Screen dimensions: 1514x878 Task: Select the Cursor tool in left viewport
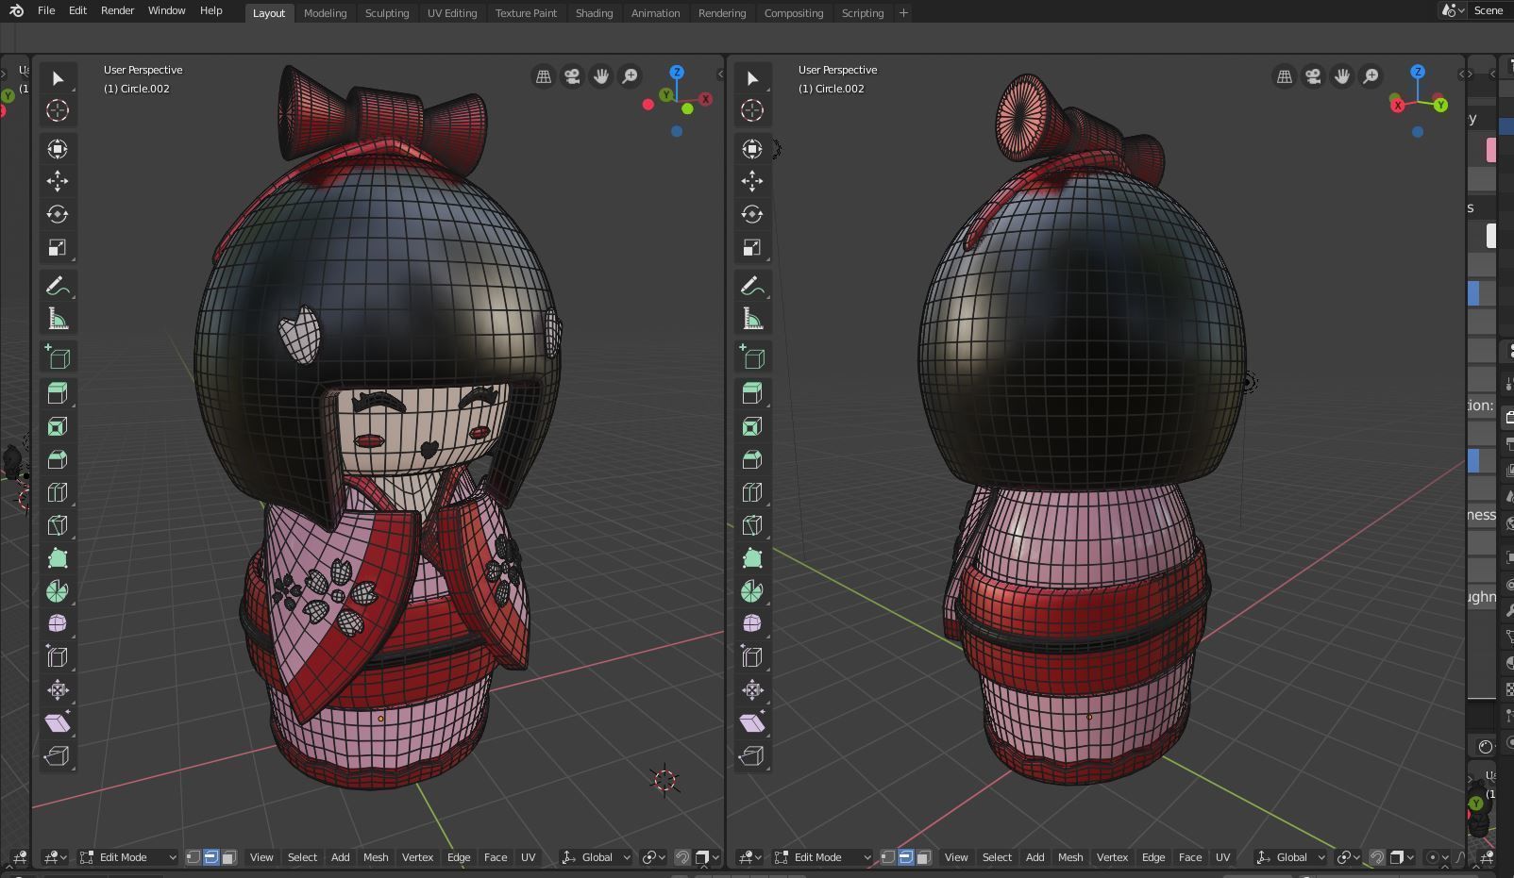pos(58,110)
